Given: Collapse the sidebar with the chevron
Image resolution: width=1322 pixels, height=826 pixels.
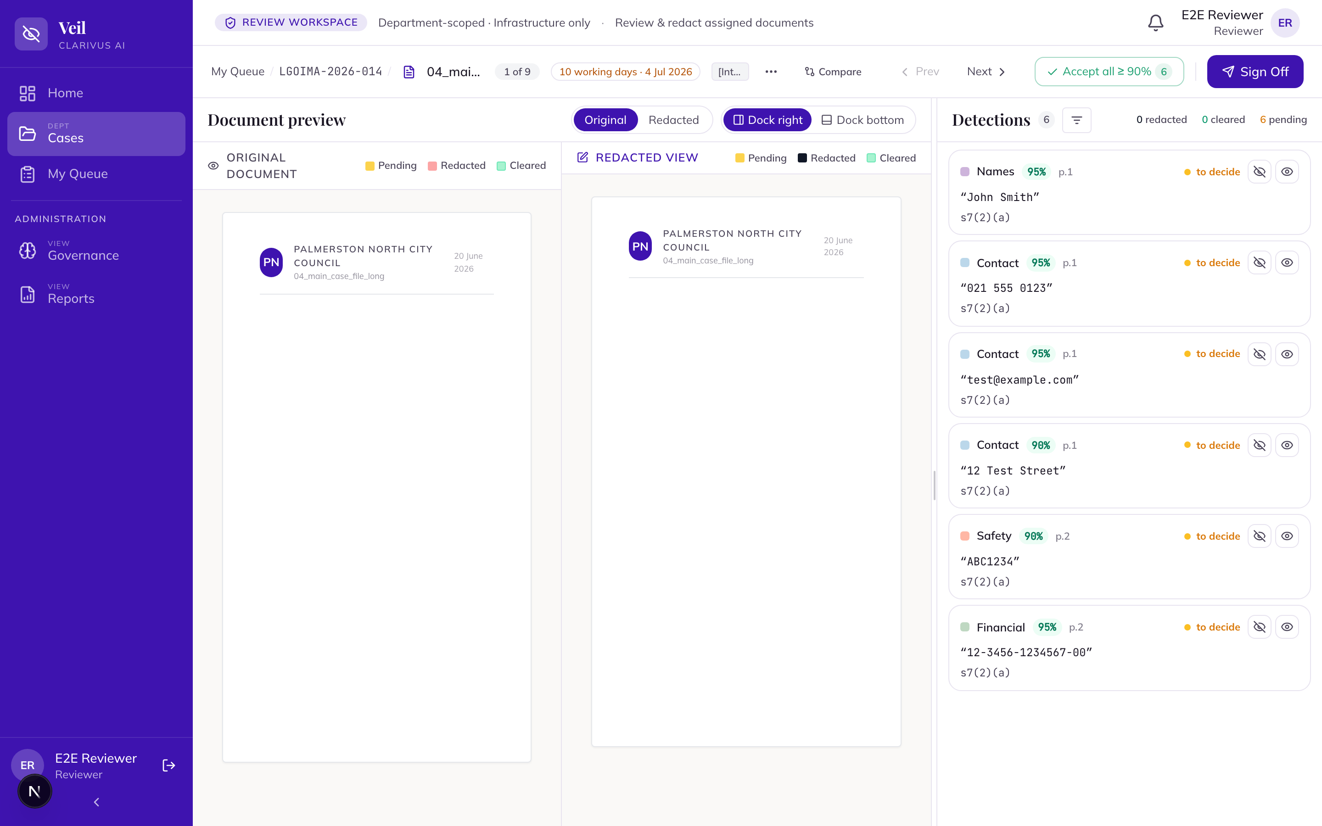Looking at the screenshot, I should tap(96, 802).
